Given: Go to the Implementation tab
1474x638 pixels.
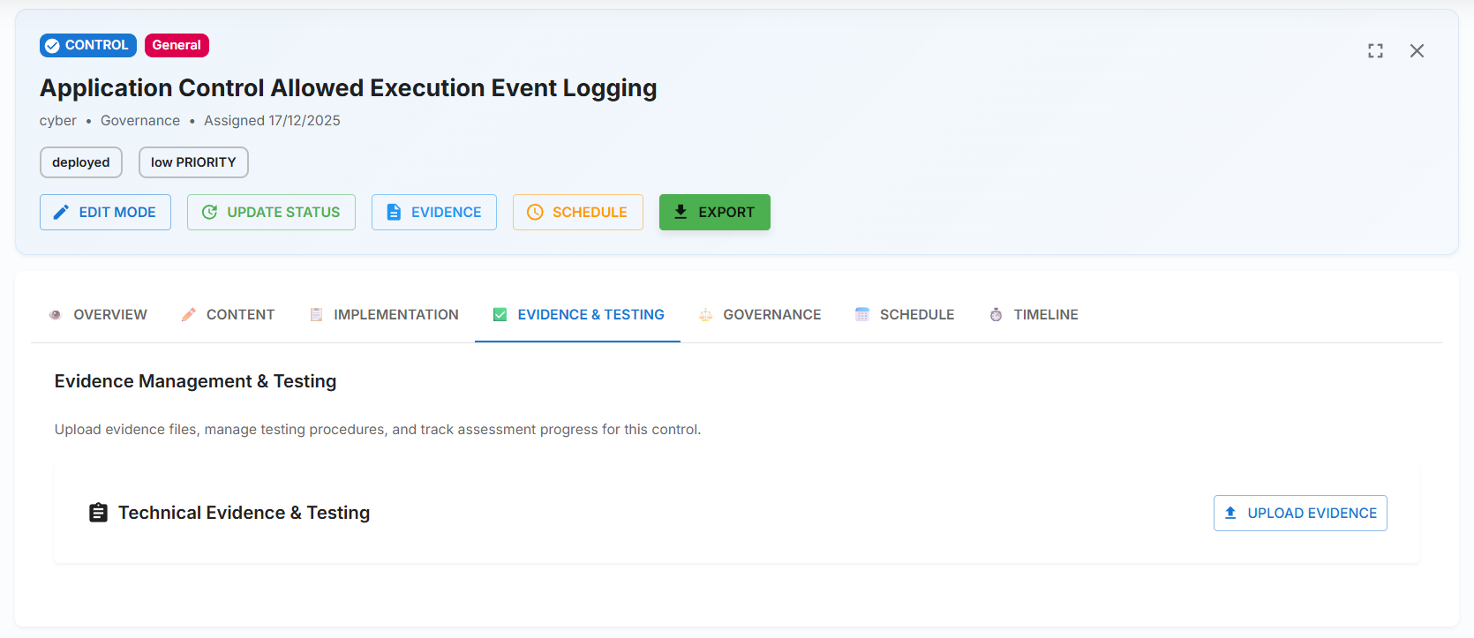Looking at the screenshot, I should (384, 315).
